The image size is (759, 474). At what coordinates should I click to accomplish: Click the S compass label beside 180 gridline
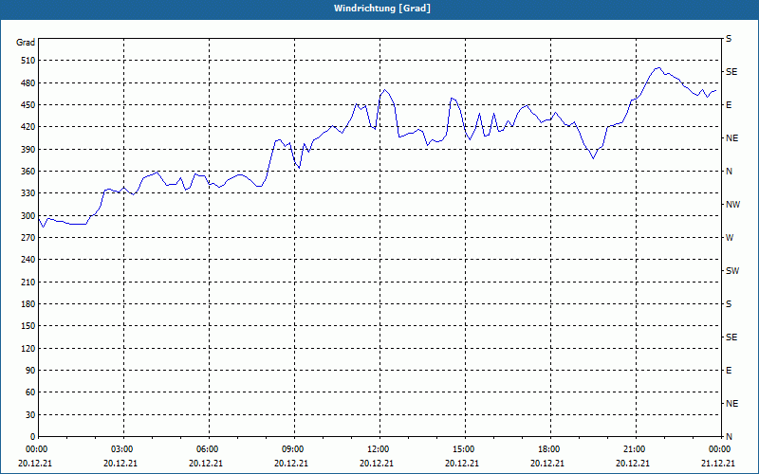(729, 304)
